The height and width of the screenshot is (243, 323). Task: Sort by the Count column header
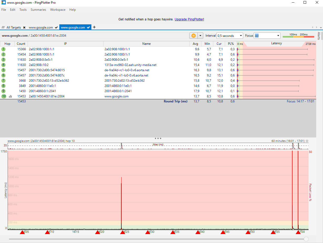click(x=21, y=44)
